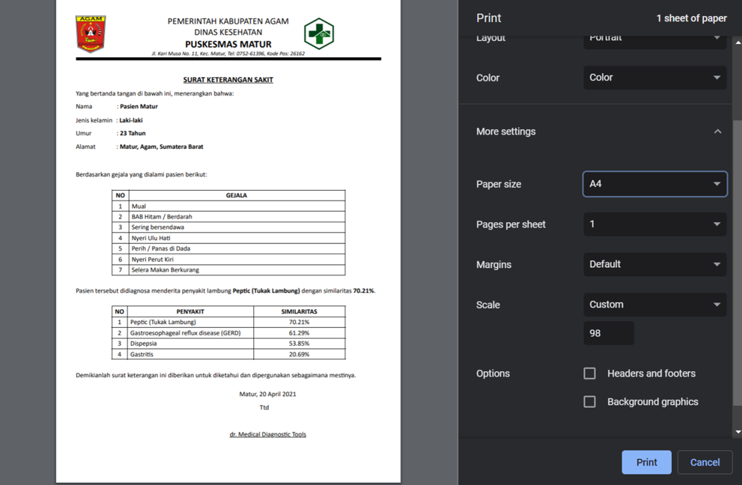Open the Paper size A4 dropdown
The width and height of the screenshot is (742, 485).
[x=655, y=184]
